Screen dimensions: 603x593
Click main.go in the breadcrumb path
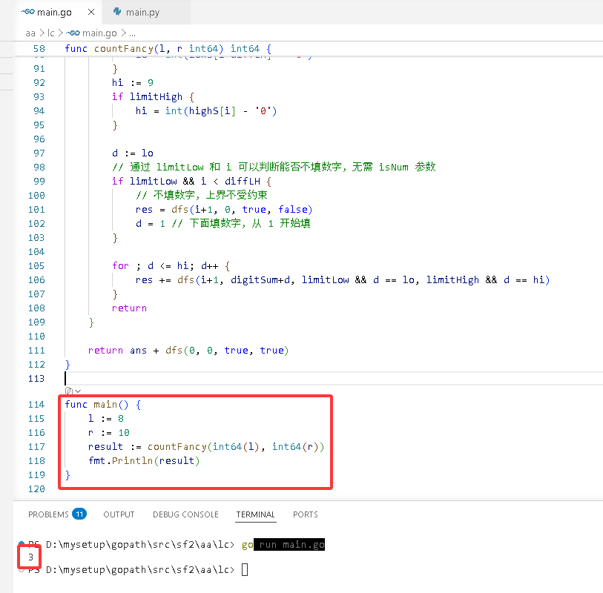[x=99, y=33]
